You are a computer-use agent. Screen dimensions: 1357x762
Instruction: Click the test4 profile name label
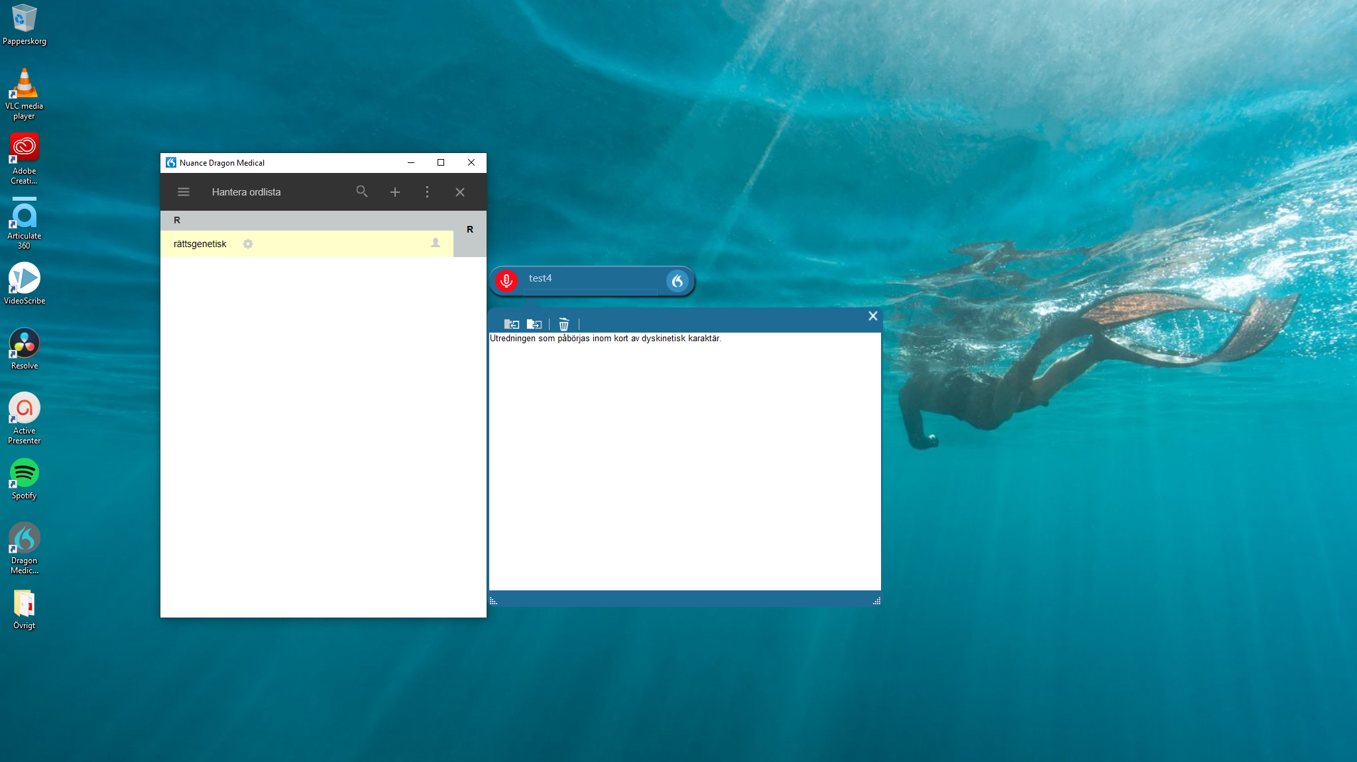tap(540, 278)
